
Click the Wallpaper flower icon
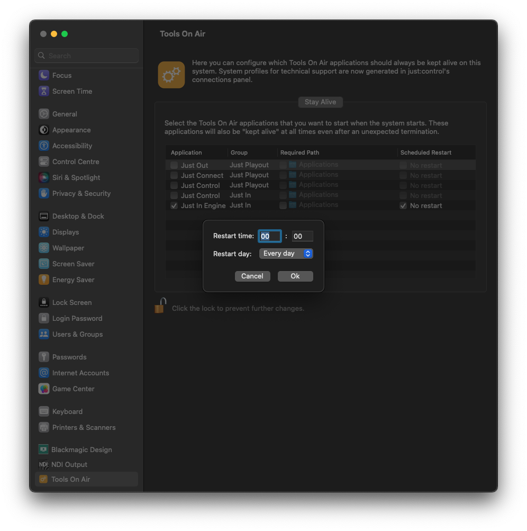tap(44, 248)
